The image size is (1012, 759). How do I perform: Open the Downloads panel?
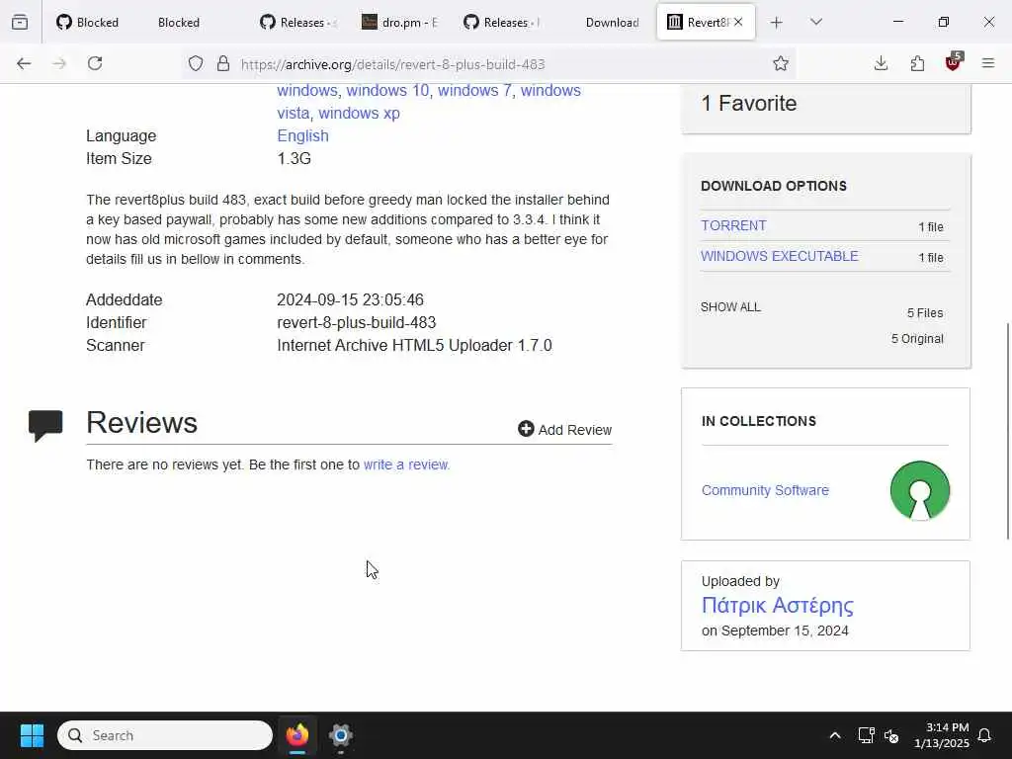(x=881, y=63)
